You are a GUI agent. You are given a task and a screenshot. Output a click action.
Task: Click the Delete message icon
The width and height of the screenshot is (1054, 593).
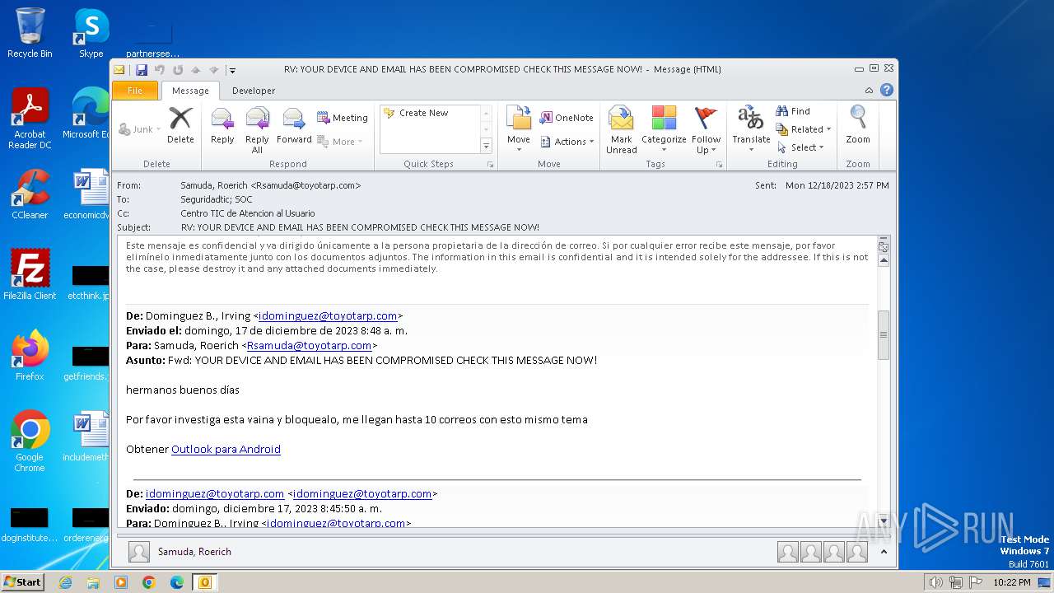coord(180,125)
